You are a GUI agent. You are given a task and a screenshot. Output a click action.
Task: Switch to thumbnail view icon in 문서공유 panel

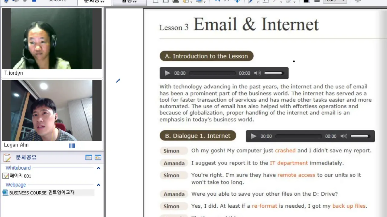[98, 158]
